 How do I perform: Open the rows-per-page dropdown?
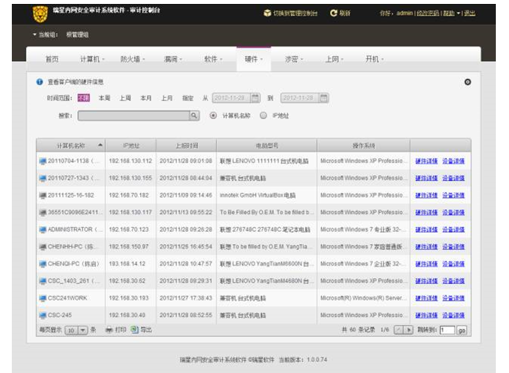[83, 330]
